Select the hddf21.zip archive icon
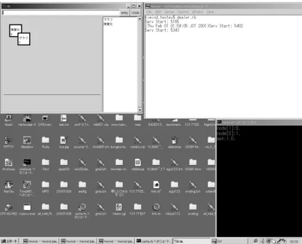The image size is (302, 244). coord(101,121)
